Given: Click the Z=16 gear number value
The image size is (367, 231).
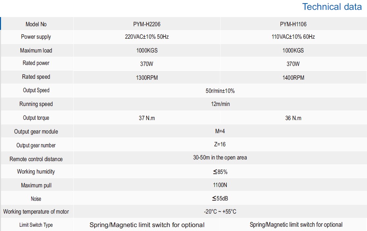Looking at the screenshot, I should (x=220, y=144).
